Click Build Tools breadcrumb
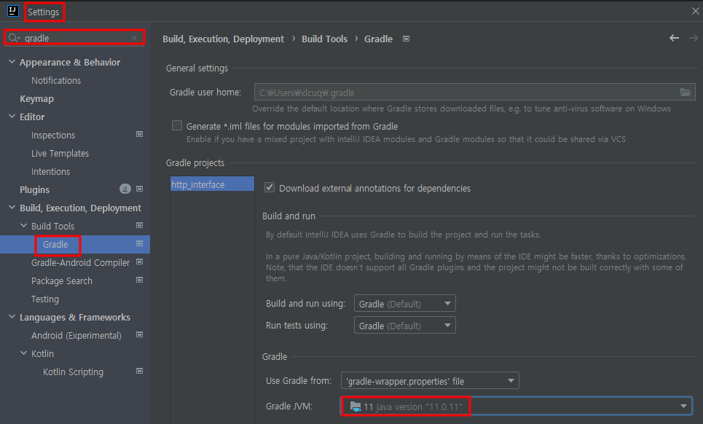The image size is (703, 424). pos(325,39)
